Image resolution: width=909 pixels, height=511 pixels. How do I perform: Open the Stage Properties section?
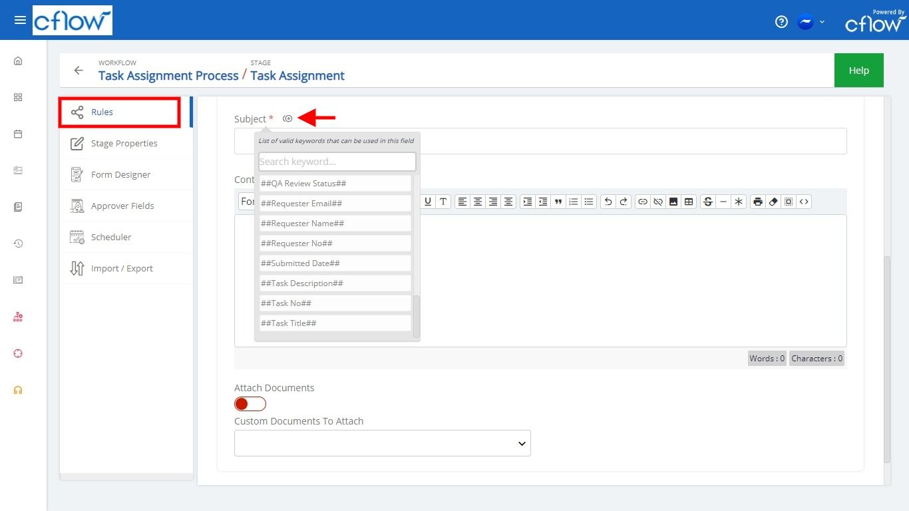[124, 143]
